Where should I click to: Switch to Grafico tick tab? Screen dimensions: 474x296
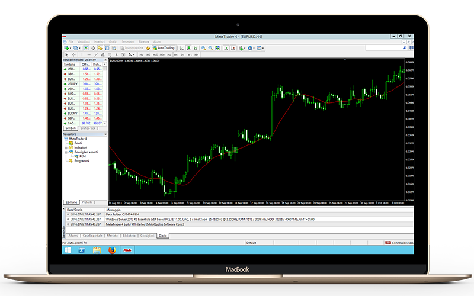tap(88, 128)
